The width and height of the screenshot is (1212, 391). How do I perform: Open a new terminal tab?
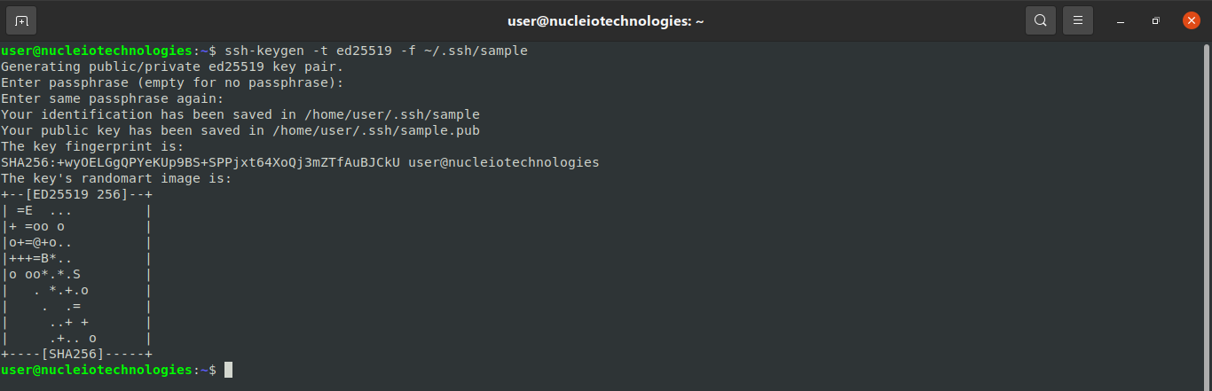tap(21, 20)
